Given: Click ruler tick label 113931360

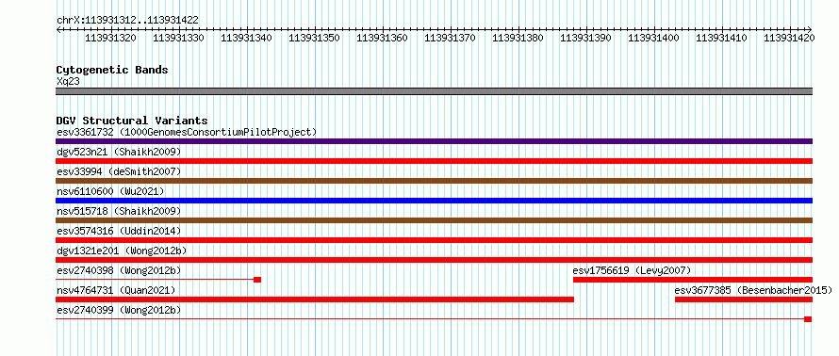Looking at the screenshot, I should click(x=382, y=38).
